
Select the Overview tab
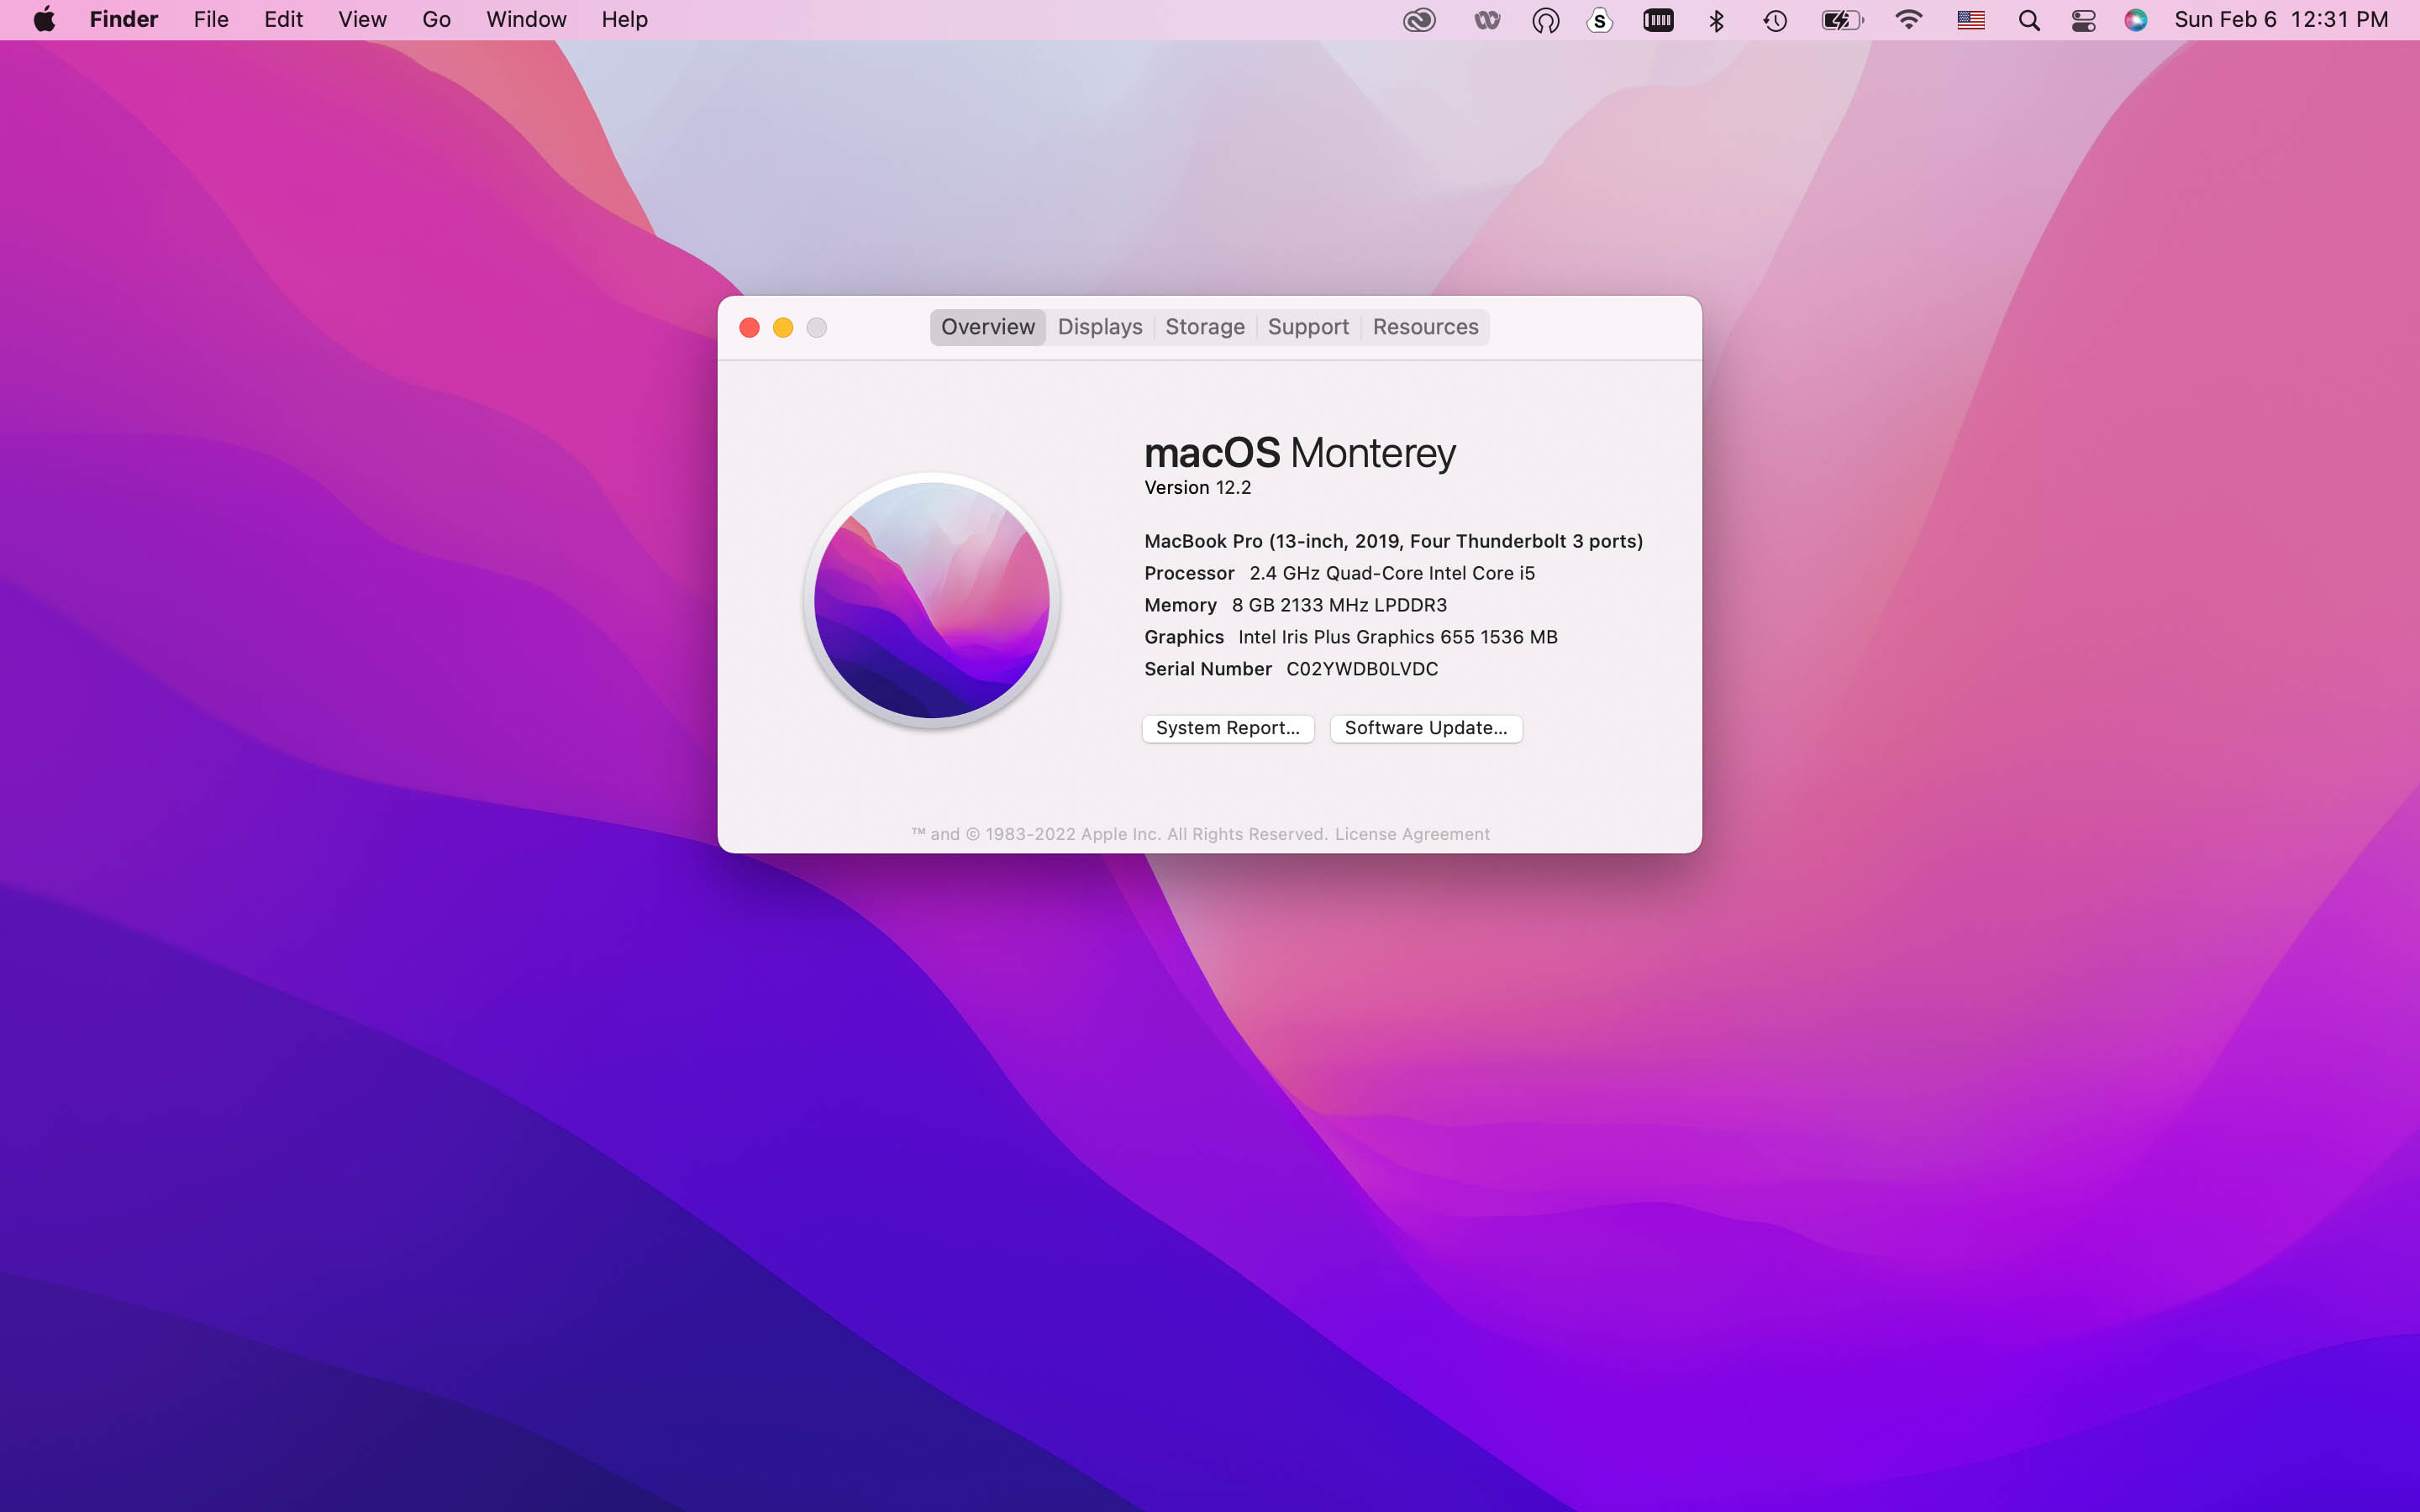tap(988, 327)
